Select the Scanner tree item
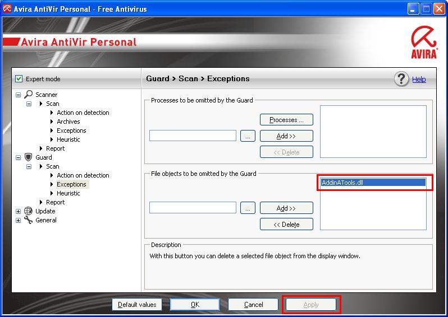 click(46, 94)
